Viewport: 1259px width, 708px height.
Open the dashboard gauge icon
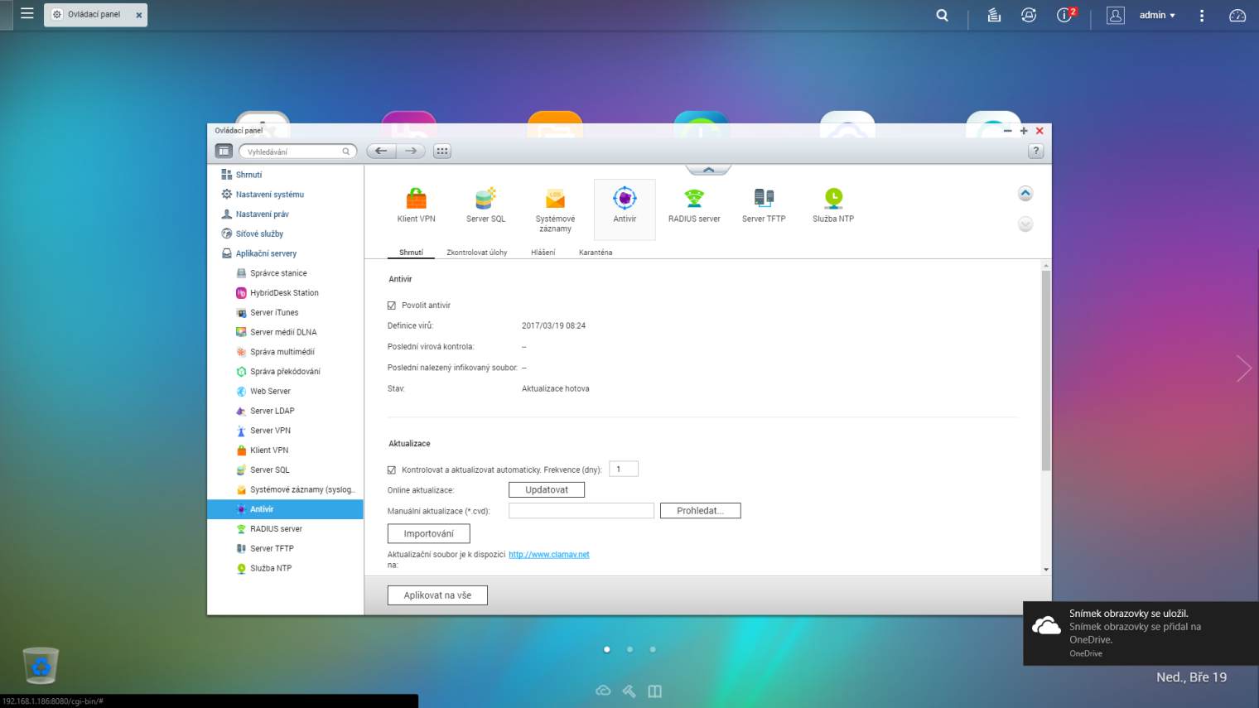click(x=1237, y=15)
